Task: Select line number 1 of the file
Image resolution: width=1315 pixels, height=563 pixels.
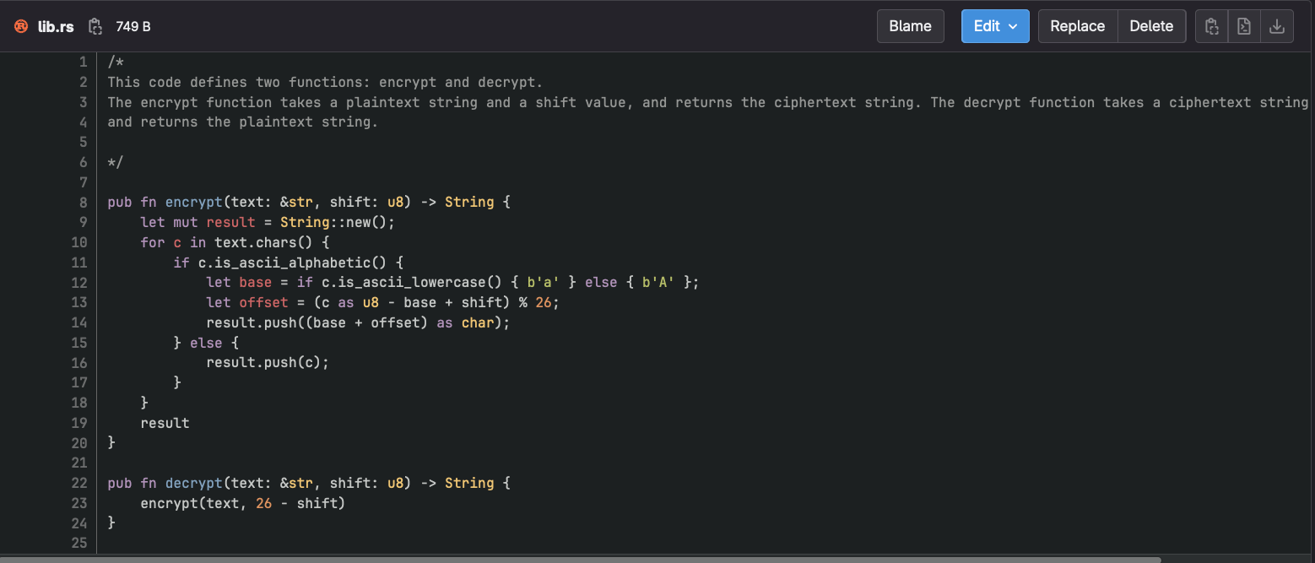Action: pyautogui.click(x=82, y=62)
